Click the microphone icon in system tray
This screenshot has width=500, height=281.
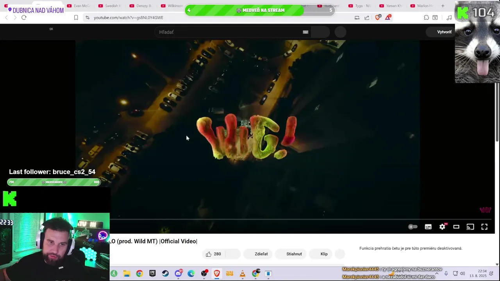tap(446, 274)
